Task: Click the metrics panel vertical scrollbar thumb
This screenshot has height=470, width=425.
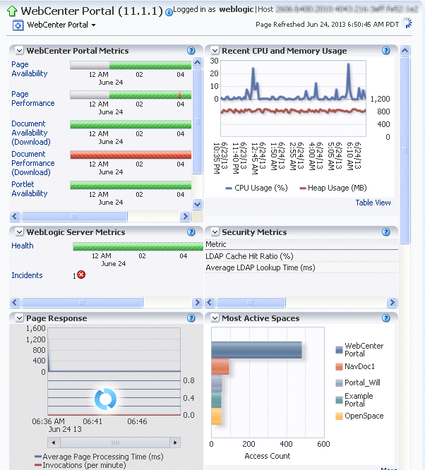Action: pyautogui.click(x=197, y=121)
